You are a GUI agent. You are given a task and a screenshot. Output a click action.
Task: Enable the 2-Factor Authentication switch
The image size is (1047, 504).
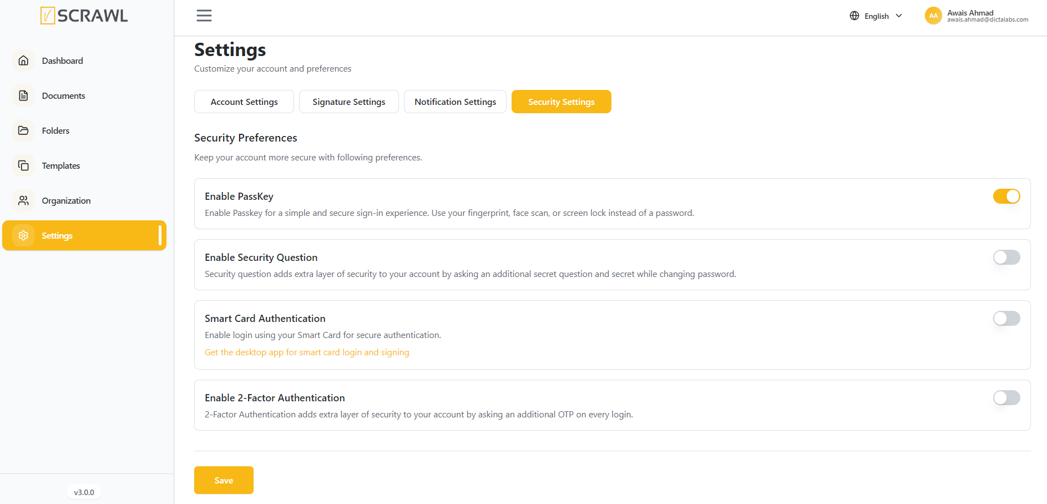tap(1006, 397)
